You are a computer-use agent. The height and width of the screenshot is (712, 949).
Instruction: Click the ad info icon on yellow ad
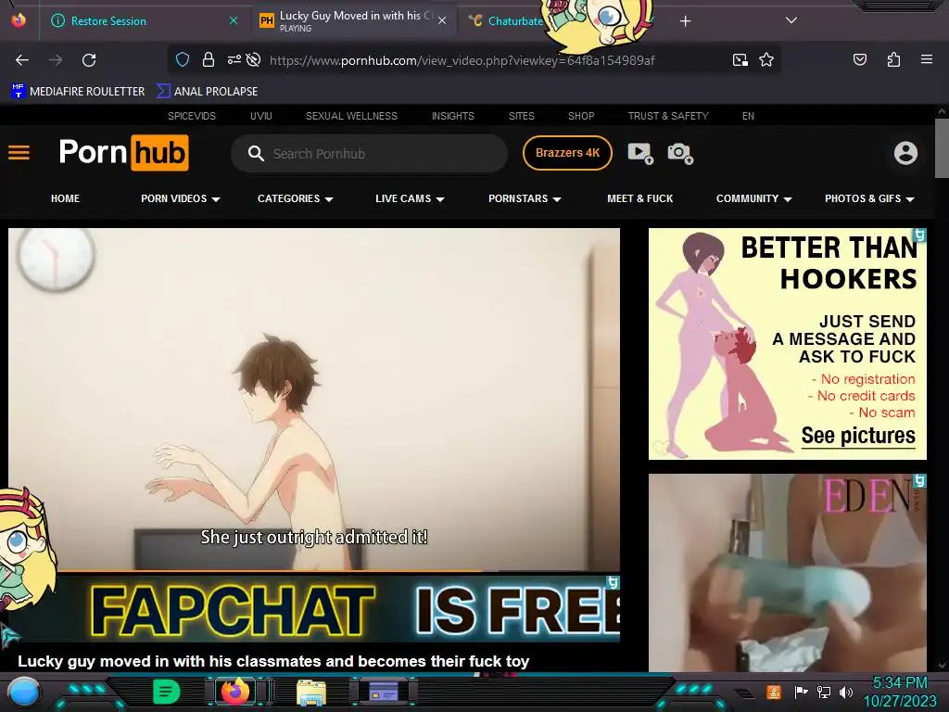(920, 235)
